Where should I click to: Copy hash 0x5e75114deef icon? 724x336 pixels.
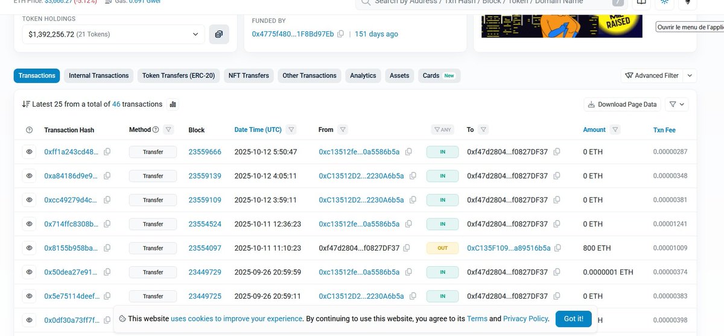(x=107, y=296)
